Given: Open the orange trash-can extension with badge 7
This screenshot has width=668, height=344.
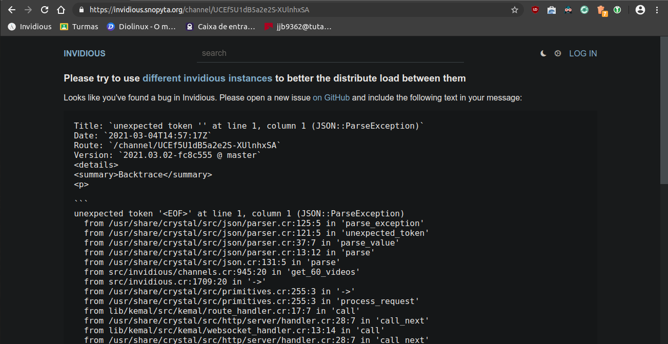Looking at the screenshot, I should [x=602, y=10].
